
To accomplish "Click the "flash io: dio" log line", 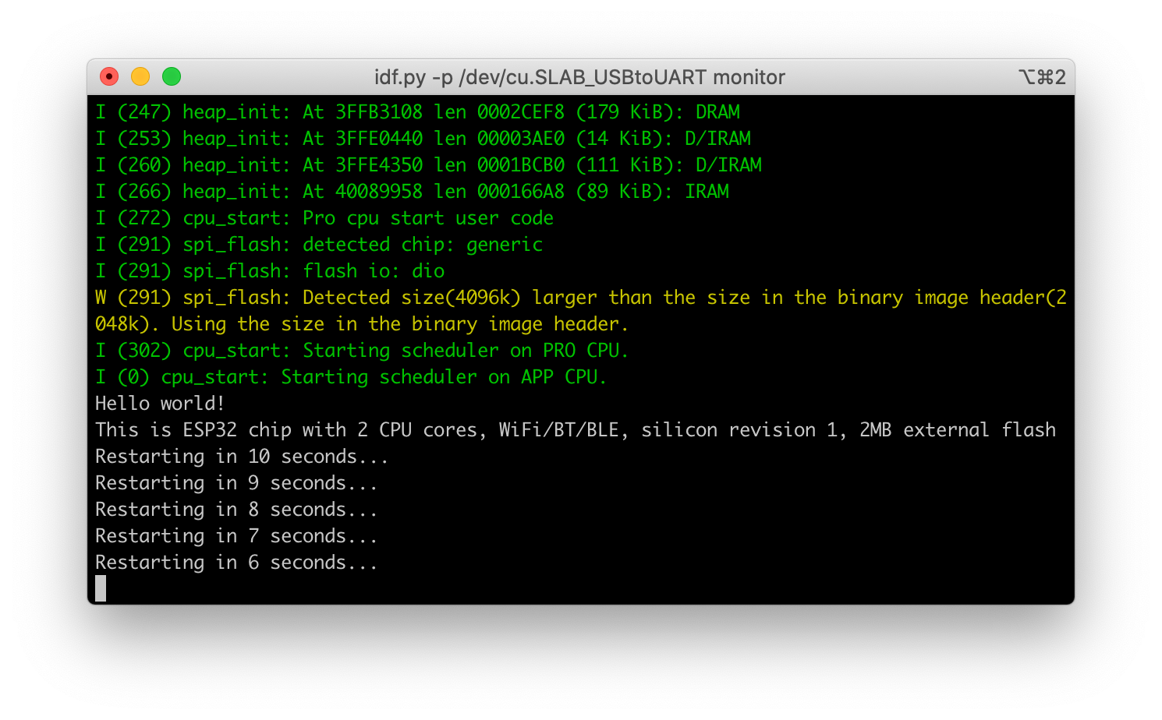I will (x=270, y=271).
